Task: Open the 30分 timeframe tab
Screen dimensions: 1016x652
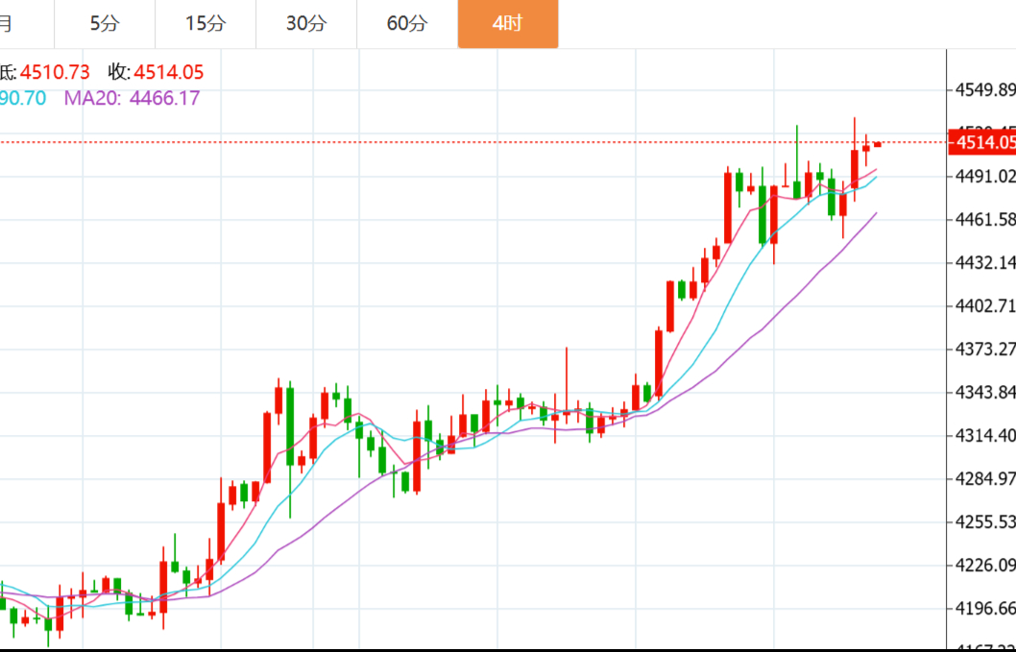Action: 305,24
